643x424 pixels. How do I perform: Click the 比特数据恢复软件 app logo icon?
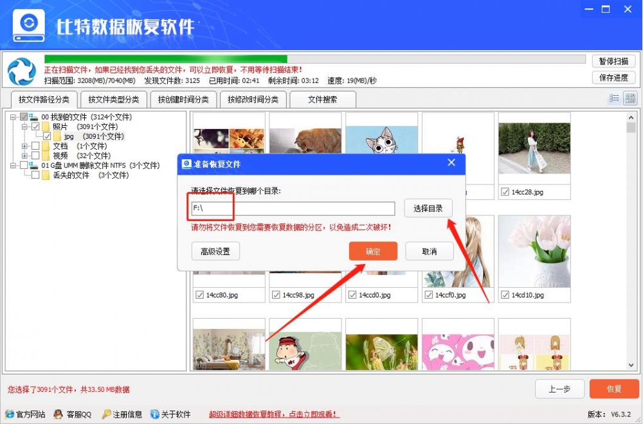point(29,25)
